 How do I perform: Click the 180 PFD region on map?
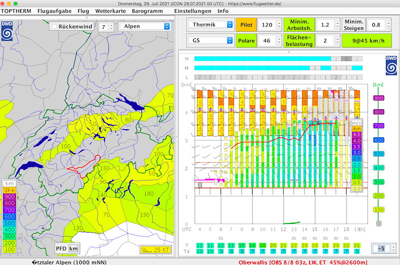149,194
